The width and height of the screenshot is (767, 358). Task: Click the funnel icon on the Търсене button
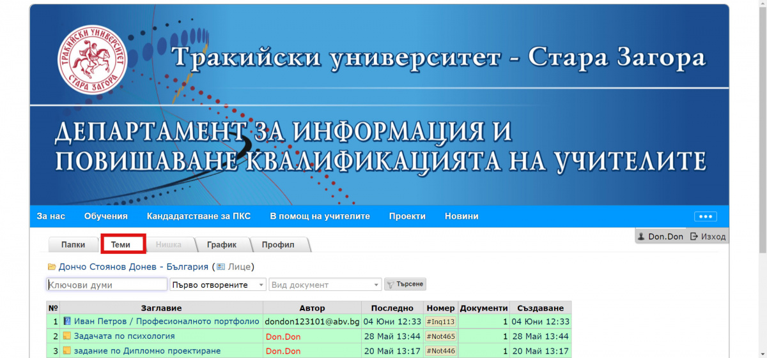pos(389,285)
